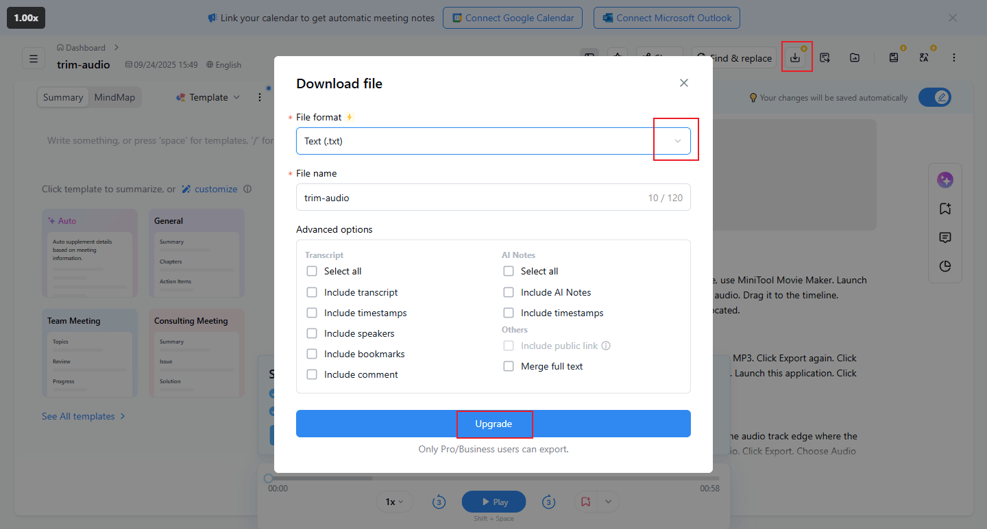The image size is (987, 529).
Task: Click Connect Google Calendar button
Action: [x=513, y=18]
